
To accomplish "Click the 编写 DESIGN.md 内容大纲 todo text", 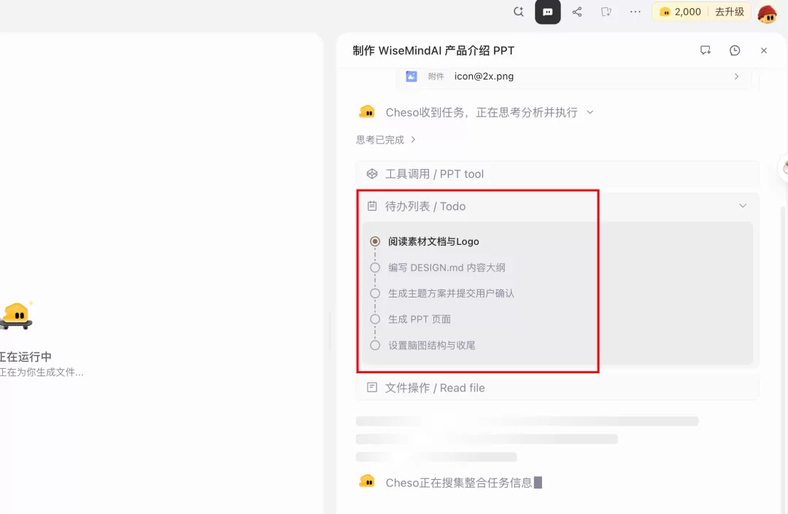I will 447,268.
